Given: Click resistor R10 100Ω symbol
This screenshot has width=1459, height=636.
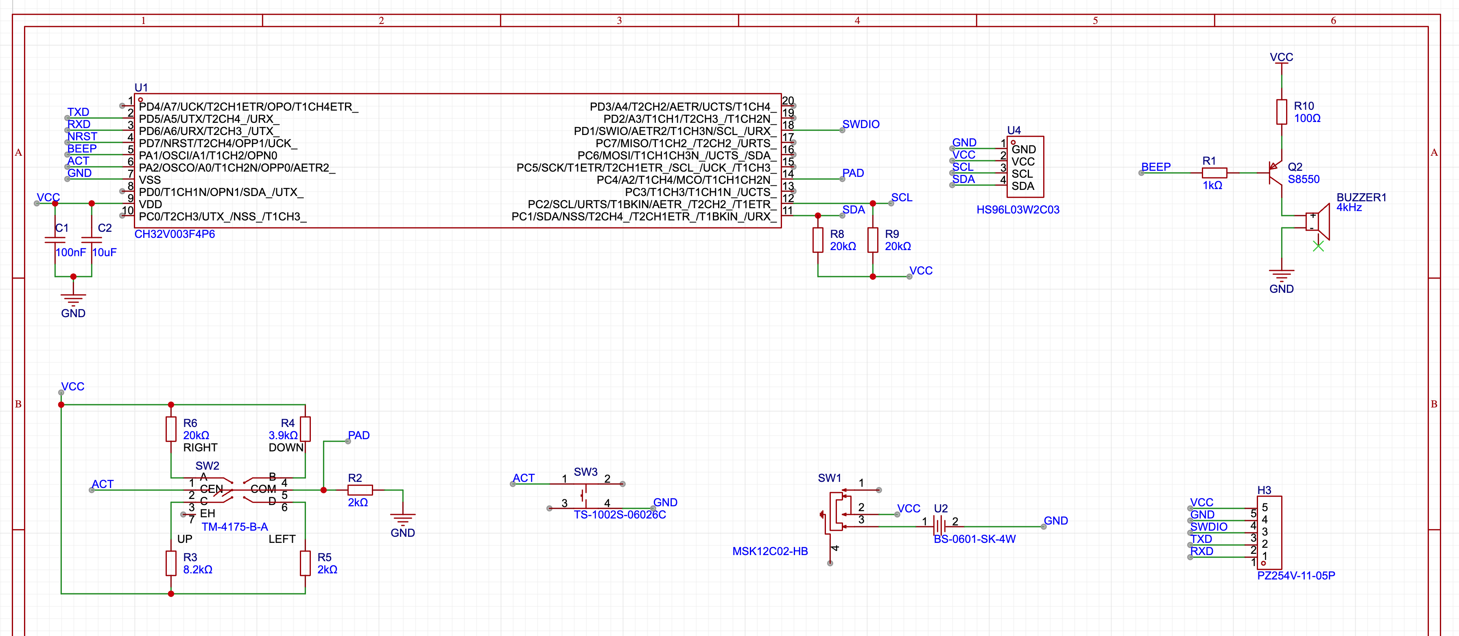Looking at the screenshot, I should click(x=1282, y=112).
